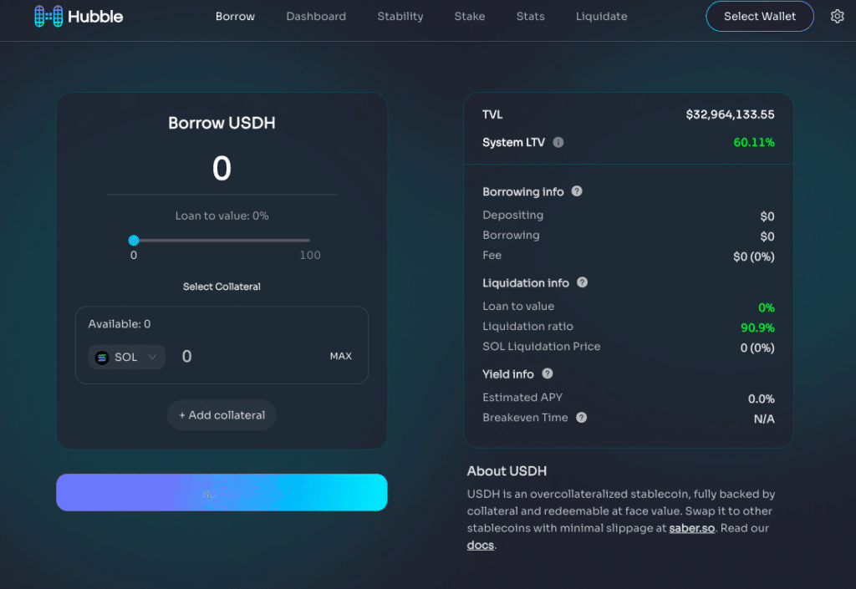Open the Stake tab
Image resolution: width=856 pixels, height=589 pixels.
(470, 17)
